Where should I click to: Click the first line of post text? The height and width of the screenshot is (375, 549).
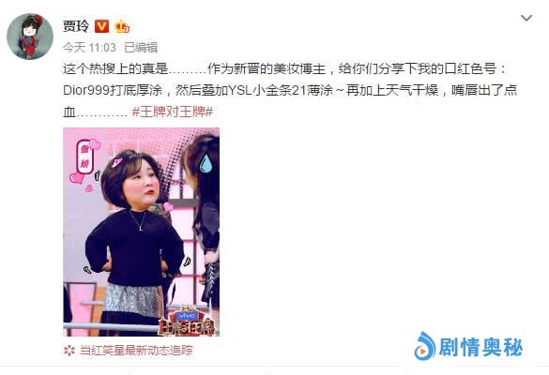285,68
